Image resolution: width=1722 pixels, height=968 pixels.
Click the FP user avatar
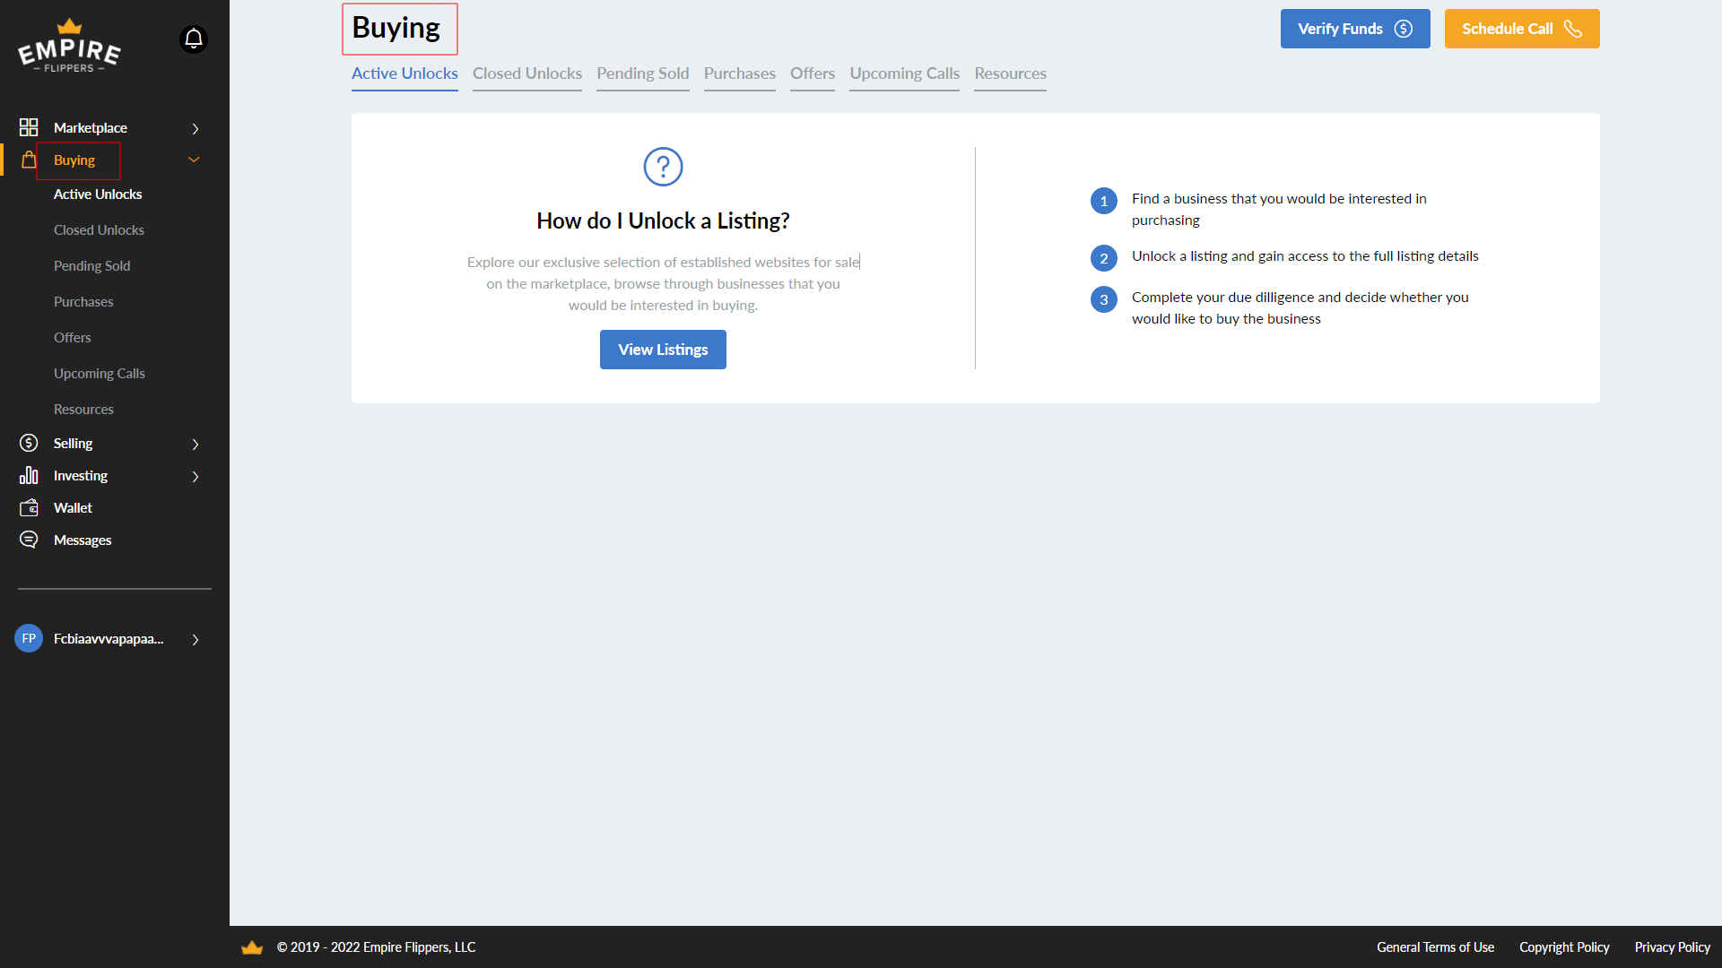[x=29, y=638]
